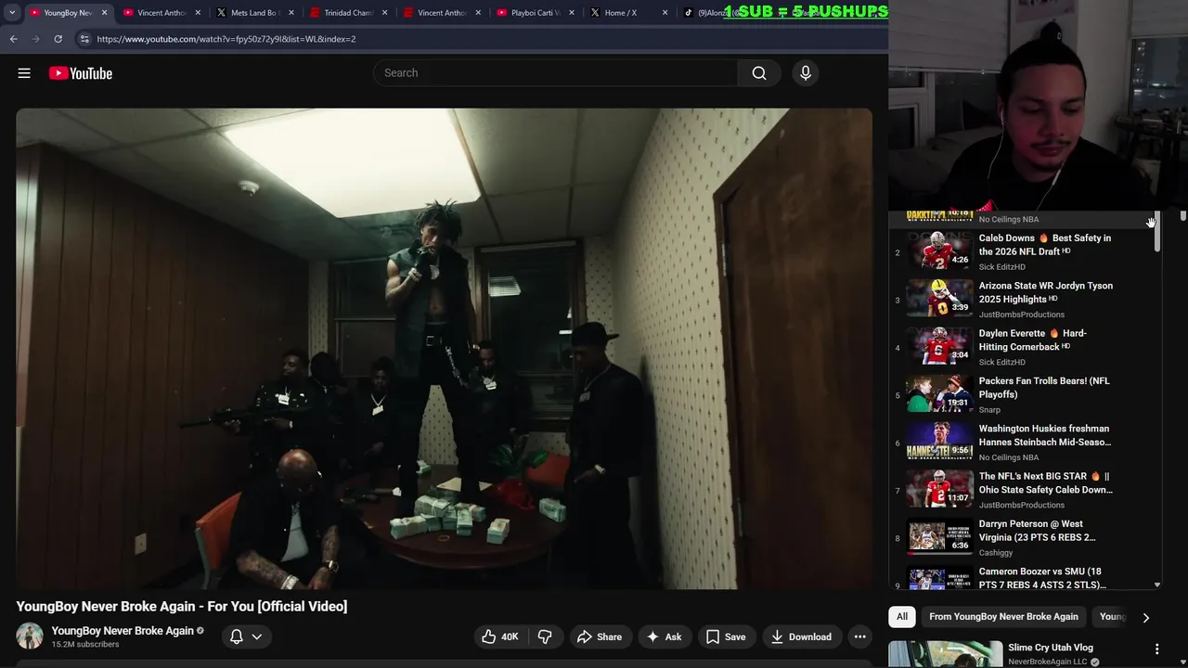Viewport: 1188px width, 668px height.
Task: Open Darryn Peterson @ West Virginia video
Action: point(1025,537)
